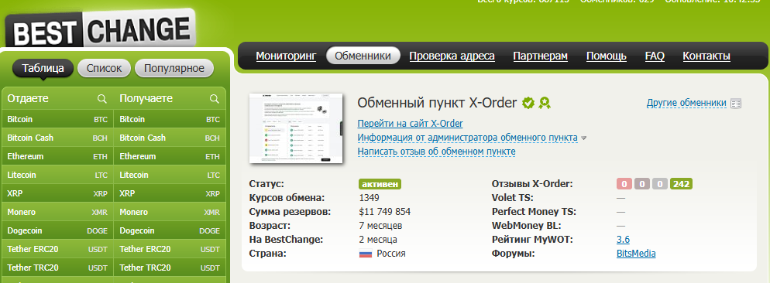Switch to the Таблица view tab
The height and width of the screenshot is (283, 770).
point(43,68)
